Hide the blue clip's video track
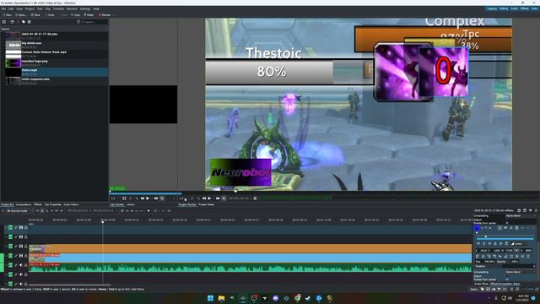Viewport: 540px width, 304px height. (x=20, y=256)
